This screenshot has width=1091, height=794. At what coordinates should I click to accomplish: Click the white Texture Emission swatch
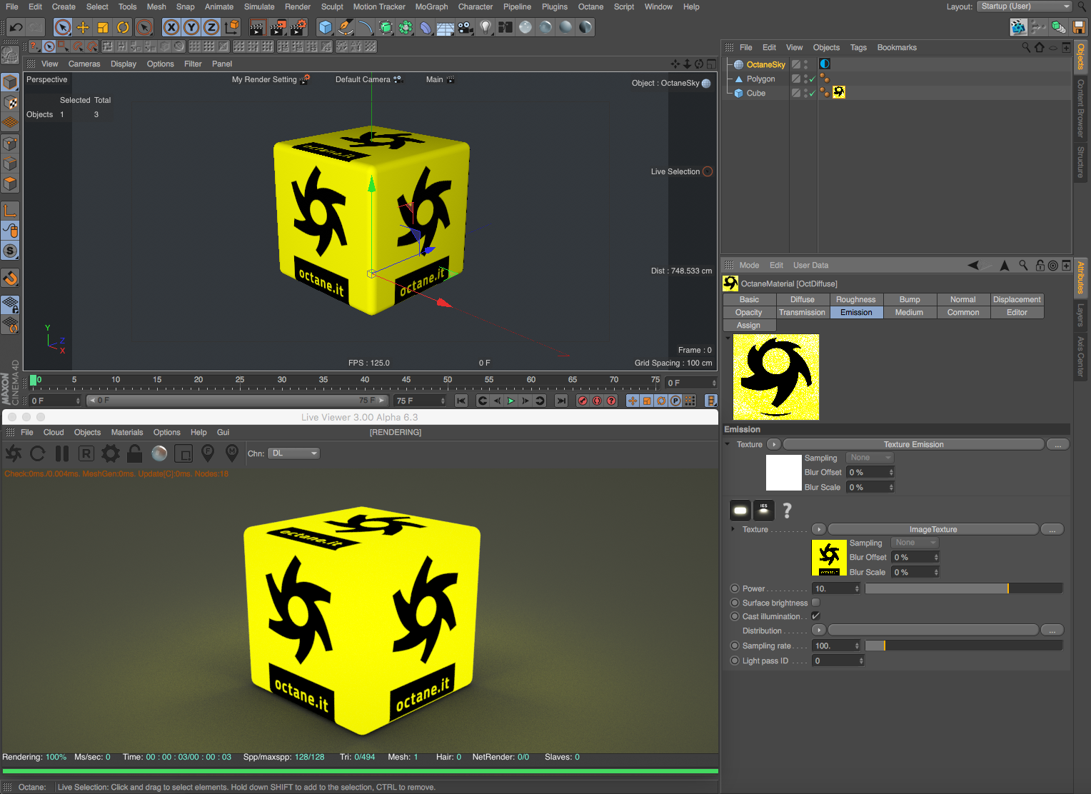coord(784,473)
